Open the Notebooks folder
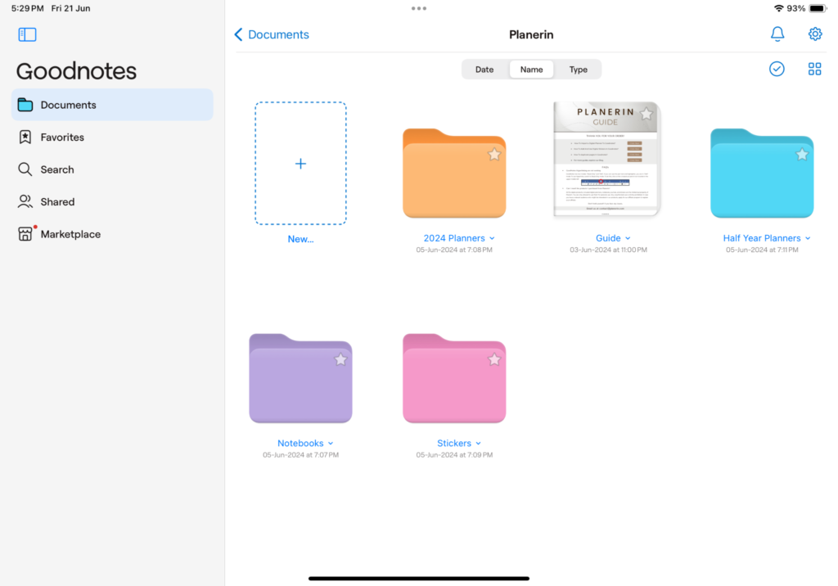Viewport: 838px width, 586px height. (x=300, y=378)
